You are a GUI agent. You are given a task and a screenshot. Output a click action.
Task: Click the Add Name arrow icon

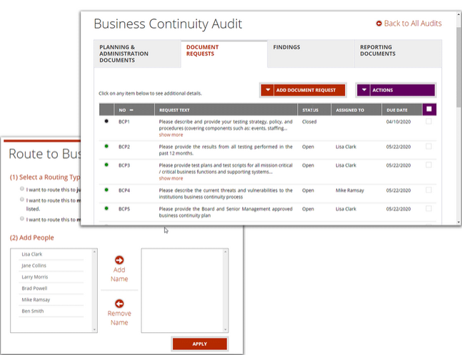119,260
